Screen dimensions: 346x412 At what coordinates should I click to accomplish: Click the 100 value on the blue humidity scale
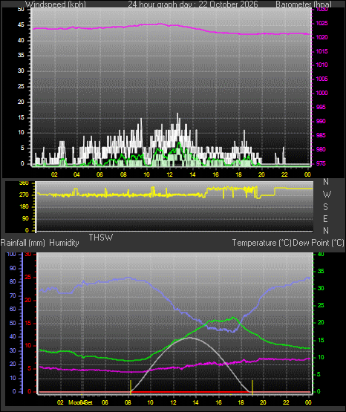click(12, 255)
